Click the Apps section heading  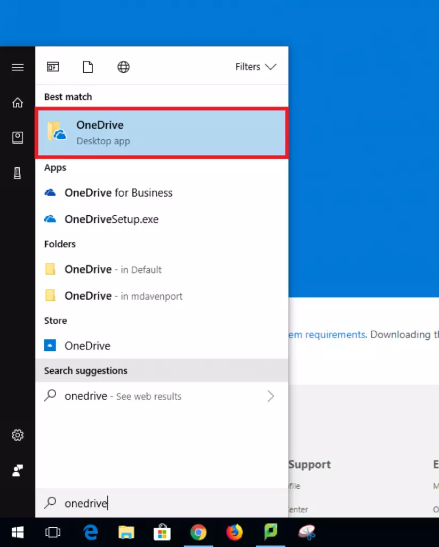55,168
